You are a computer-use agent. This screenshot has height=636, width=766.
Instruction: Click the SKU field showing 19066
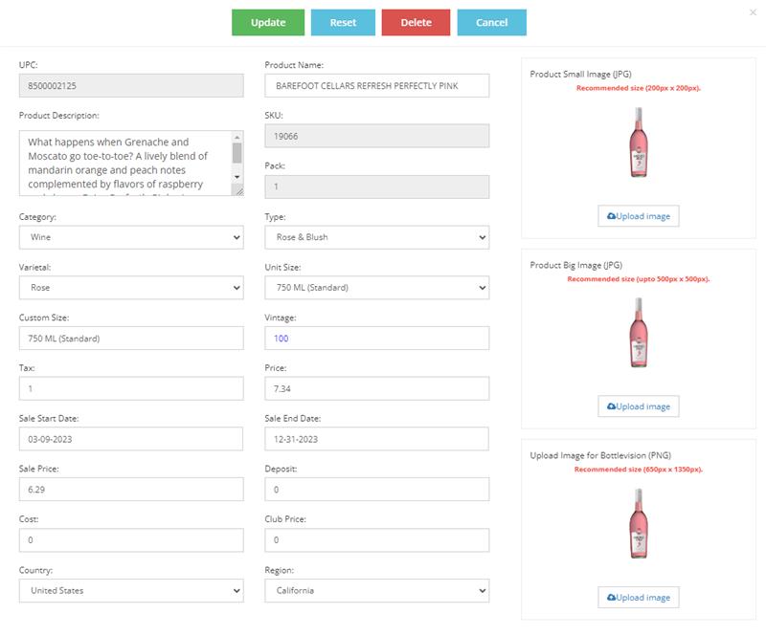tap(376, 136)
